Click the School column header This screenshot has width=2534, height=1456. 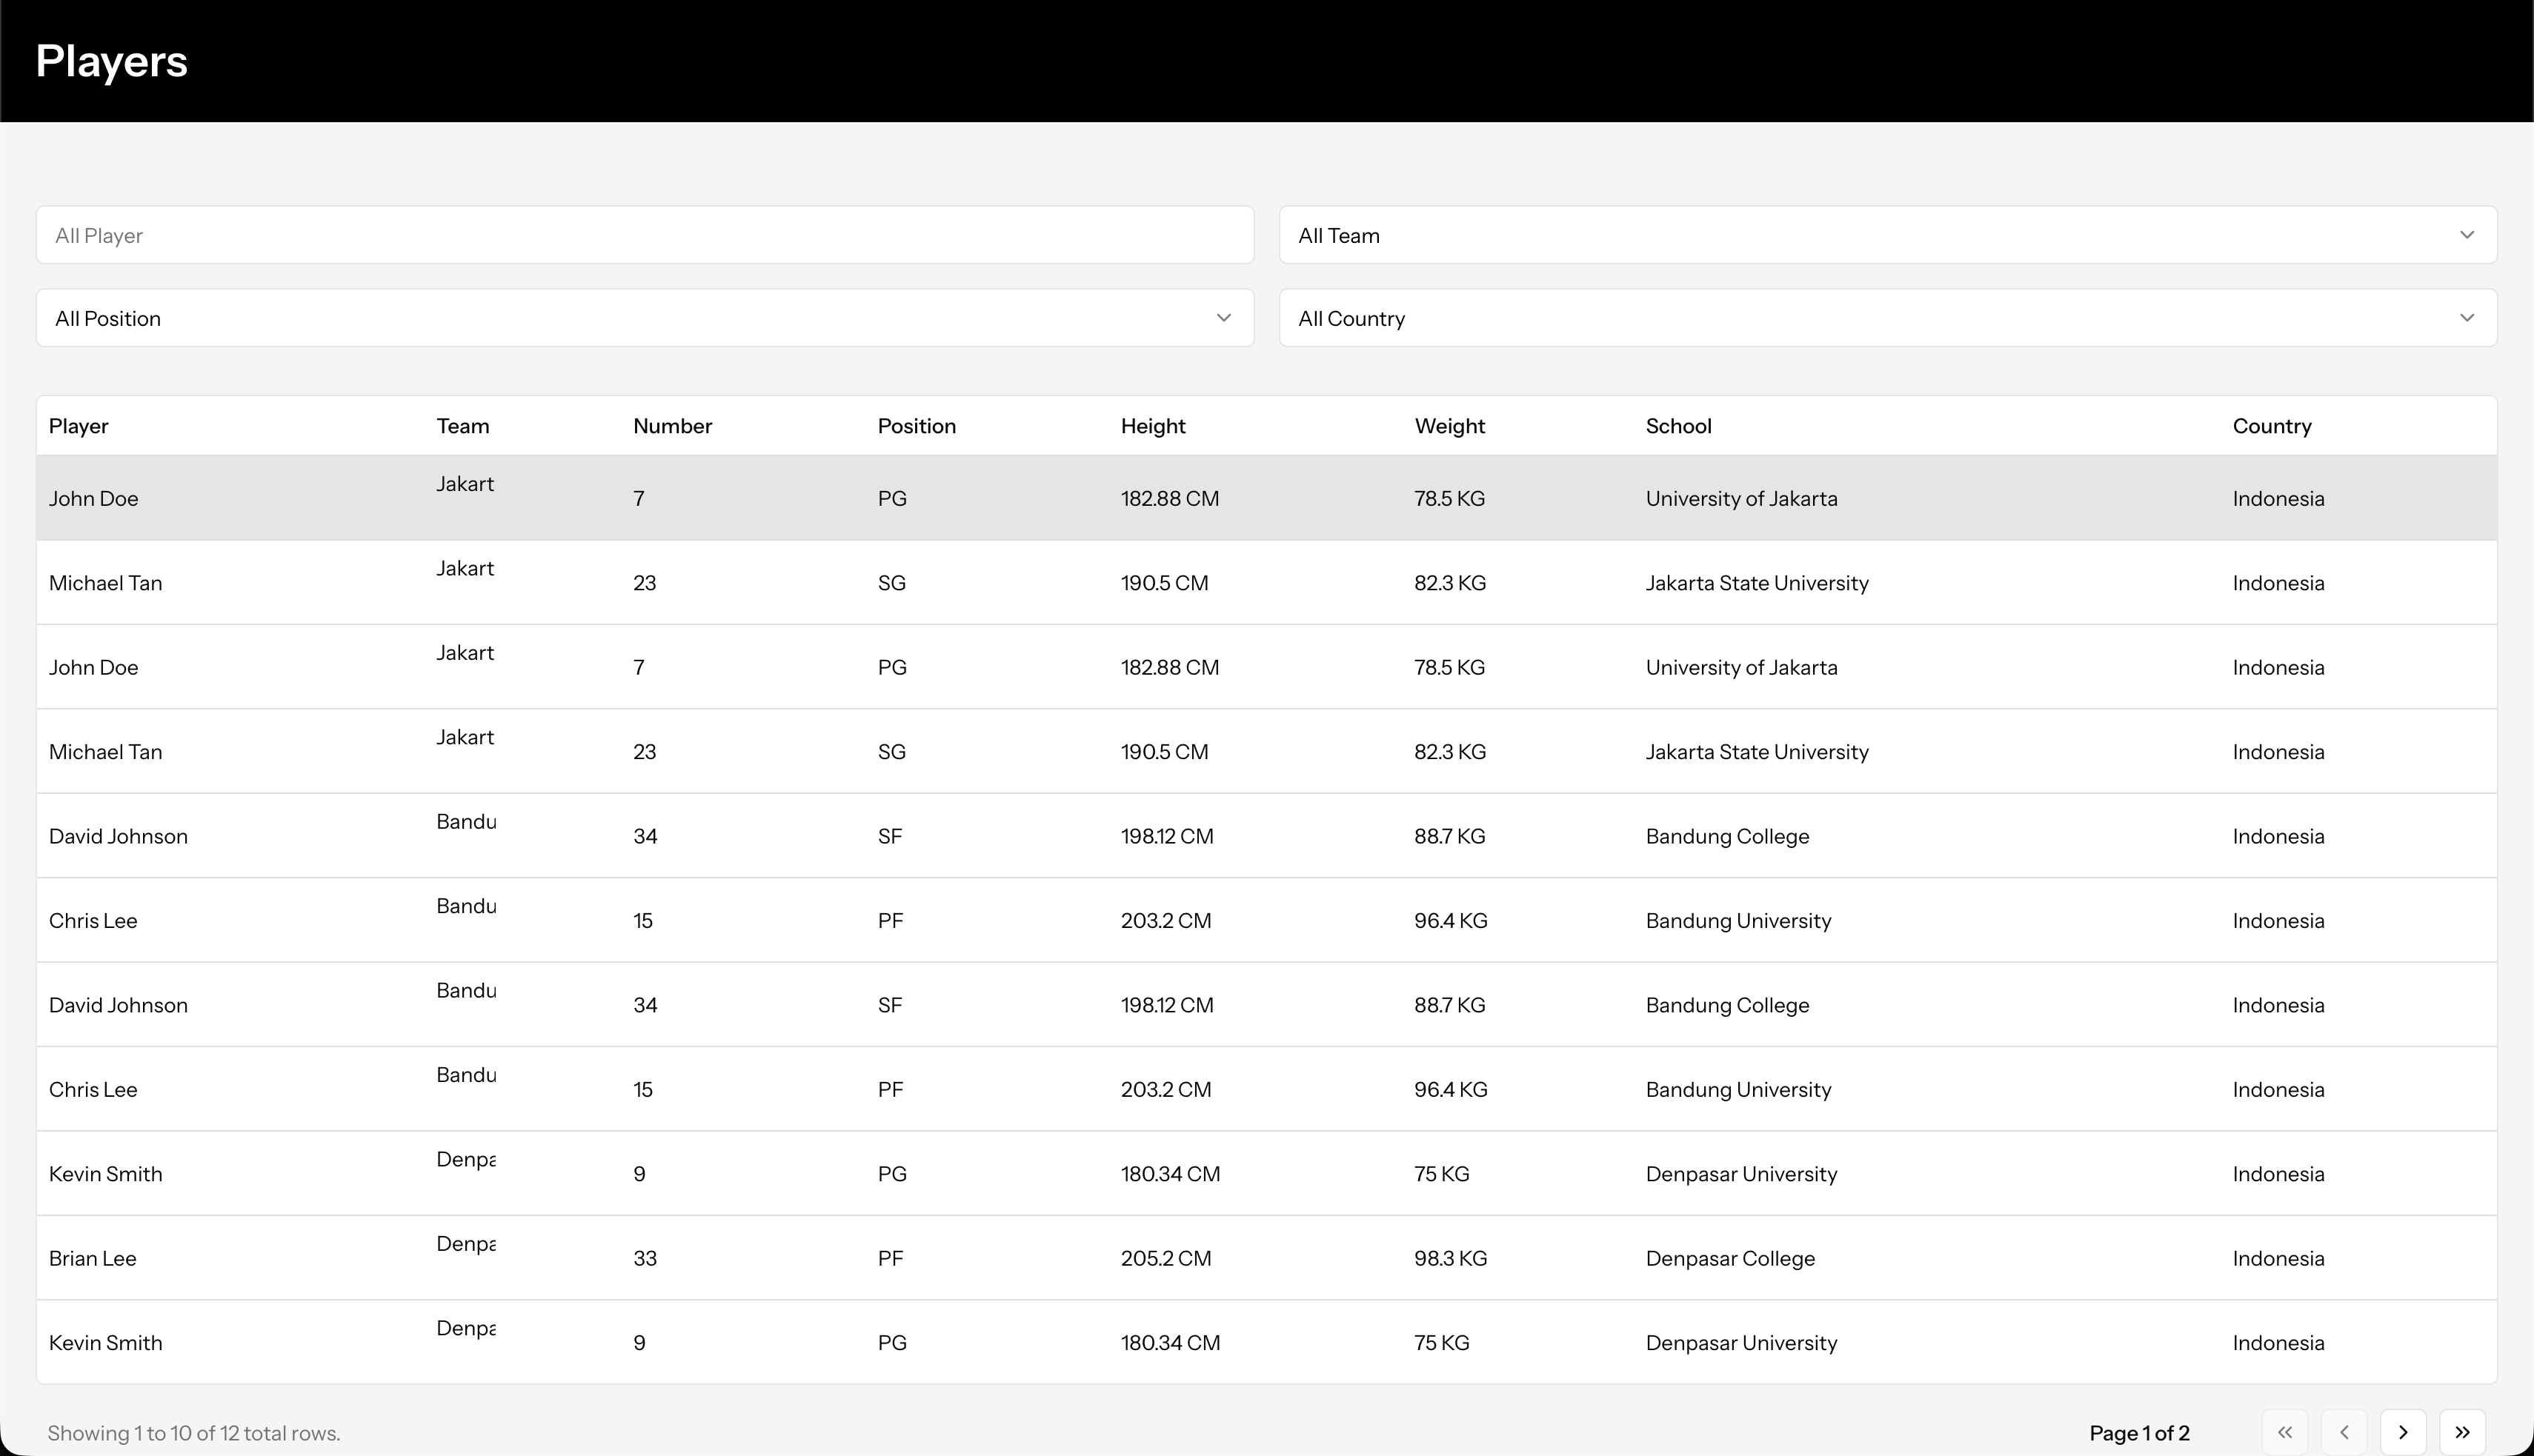point(1679,426)
